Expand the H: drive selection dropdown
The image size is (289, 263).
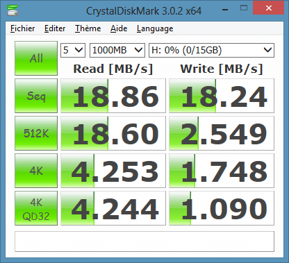point(211,50)
